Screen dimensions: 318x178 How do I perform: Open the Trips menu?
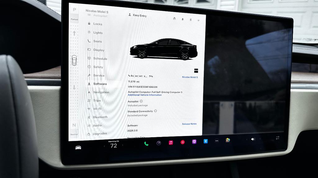(x=94, y=100)
